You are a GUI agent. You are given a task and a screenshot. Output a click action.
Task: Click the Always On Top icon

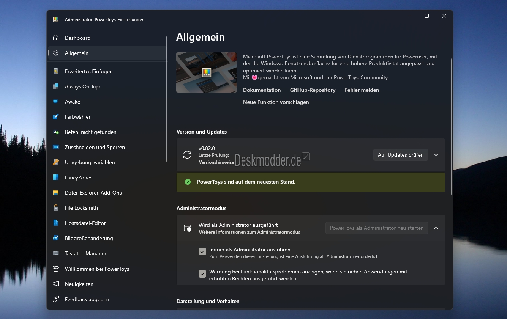[56, 86]
